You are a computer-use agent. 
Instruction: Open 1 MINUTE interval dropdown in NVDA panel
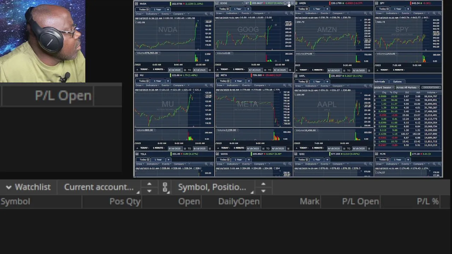point(159,69)
